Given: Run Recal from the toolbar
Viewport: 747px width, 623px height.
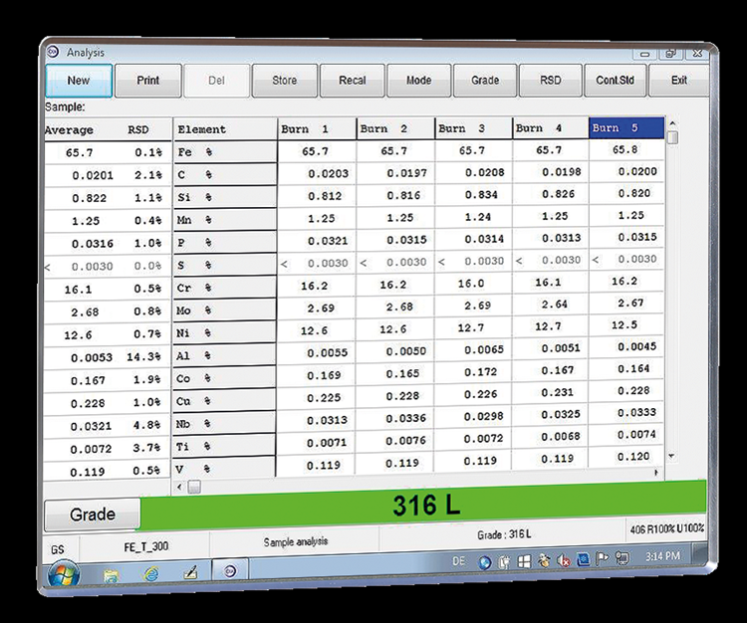Looking at the screenshot, I should (352, 81).
